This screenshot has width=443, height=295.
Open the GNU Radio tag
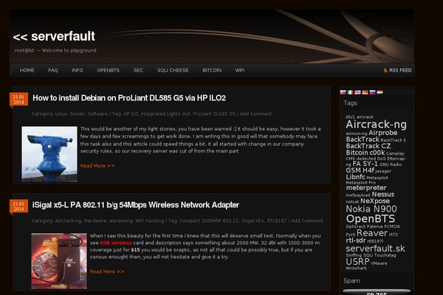391,164
